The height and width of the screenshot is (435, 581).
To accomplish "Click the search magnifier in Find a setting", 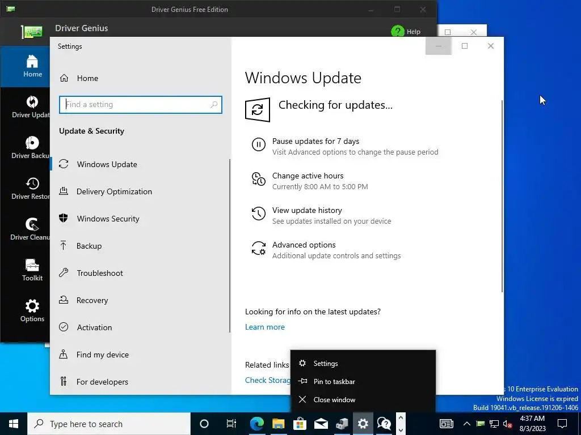I will point(214,105).
